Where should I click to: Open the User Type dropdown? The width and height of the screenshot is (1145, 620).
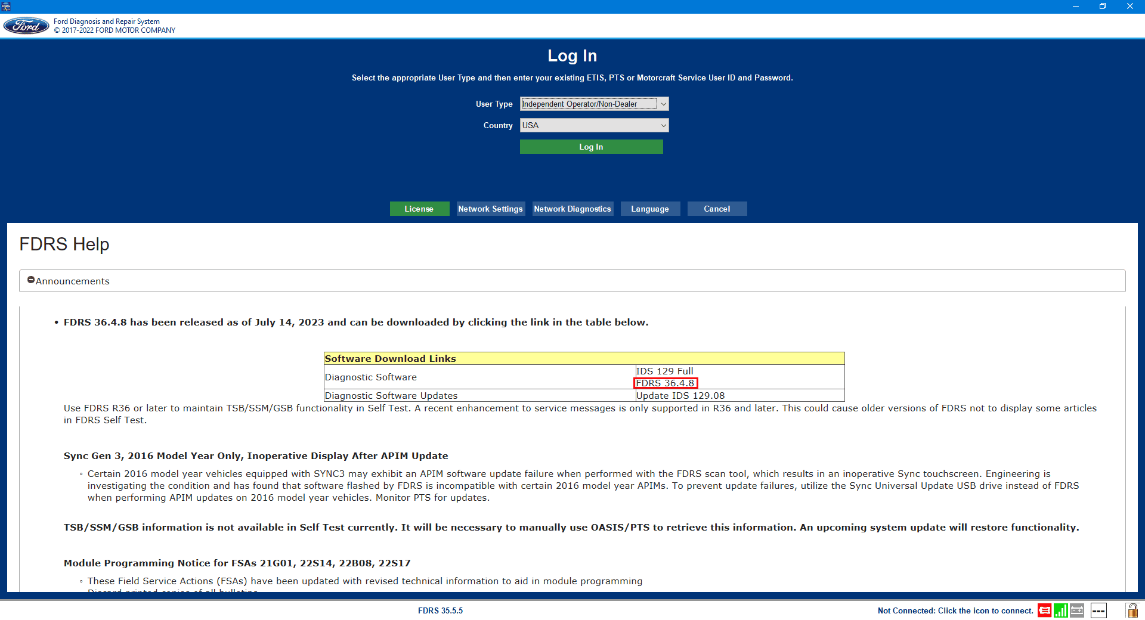pos(594,104)
